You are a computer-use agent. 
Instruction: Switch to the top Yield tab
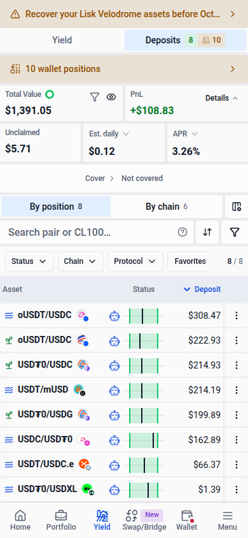pos(62,40)
